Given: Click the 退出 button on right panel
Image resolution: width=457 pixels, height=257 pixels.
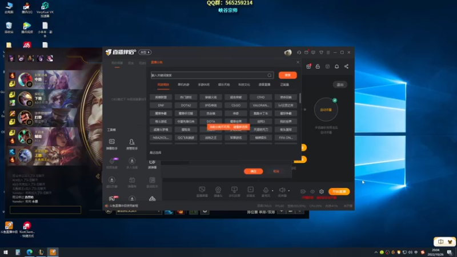Looking at the screenshot, I should tap(340, 85).
